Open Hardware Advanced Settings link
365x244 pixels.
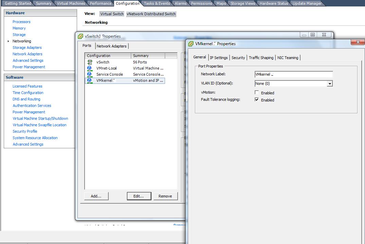28,60
